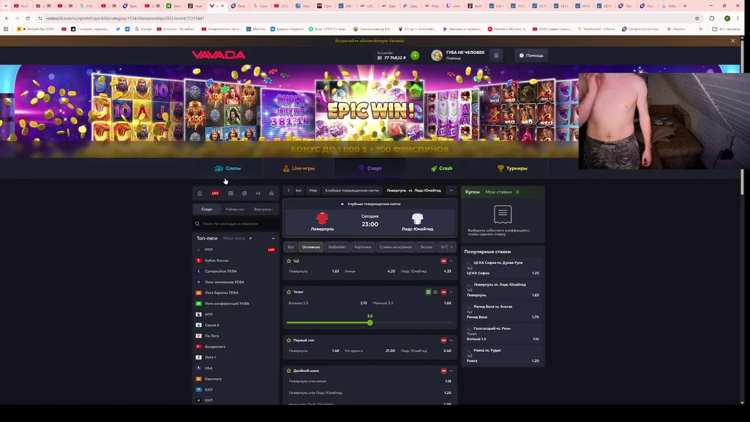Click the red icon on Первый гол market
Viewport: 750px width, 422px height.
click(444, 340)
